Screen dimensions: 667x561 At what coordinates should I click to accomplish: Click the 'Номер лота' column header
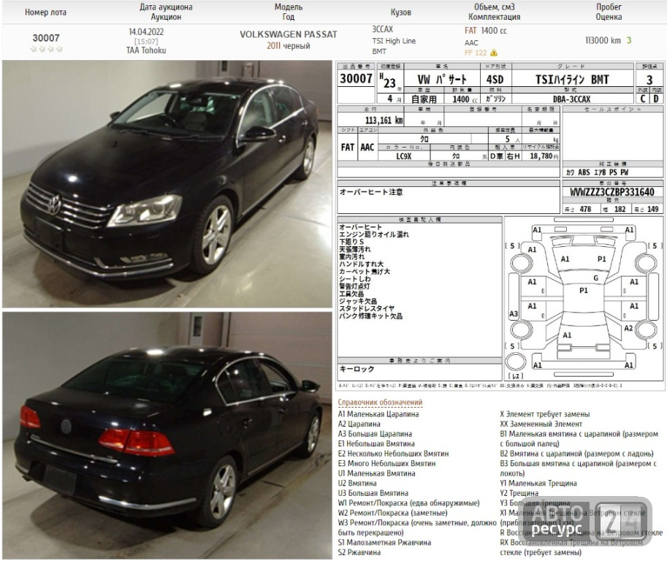coord(45,12)
